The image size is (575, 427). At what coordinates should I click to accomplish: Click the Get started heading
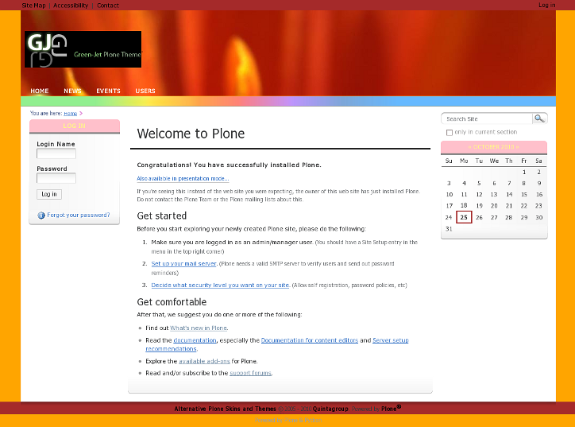(x=162, y=216)
